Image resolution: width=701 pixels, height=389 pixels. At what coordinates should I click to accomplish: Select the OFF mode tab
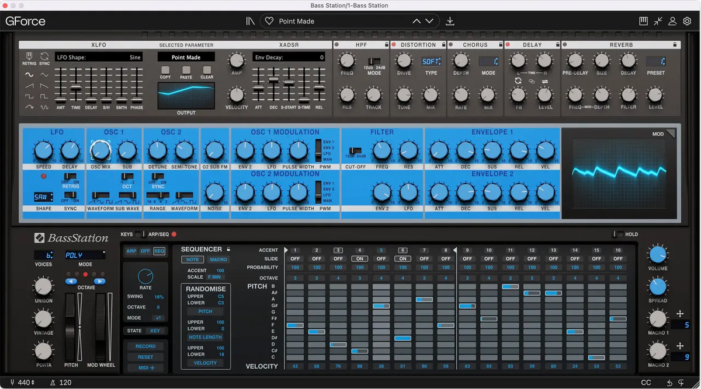(x=145, y=251)
